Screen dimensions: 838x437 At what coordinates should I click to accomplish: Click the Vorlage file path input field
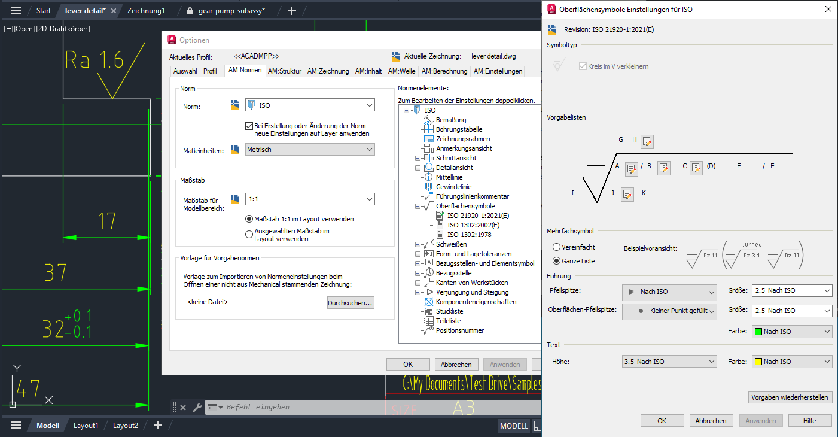253,303
